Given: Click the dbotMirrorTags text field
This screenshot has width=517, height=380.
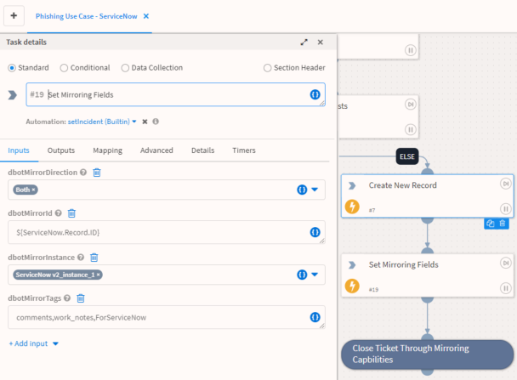Looking at the screenshot, I should [x=157, y=317].
